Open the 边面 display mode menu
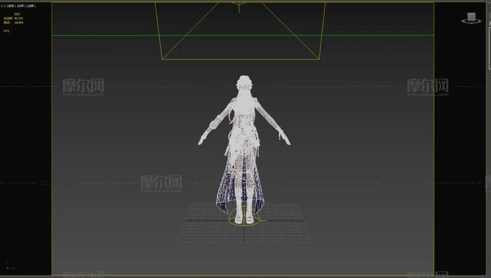The width and height of the screenshot is (491, 278). point(31,6)
